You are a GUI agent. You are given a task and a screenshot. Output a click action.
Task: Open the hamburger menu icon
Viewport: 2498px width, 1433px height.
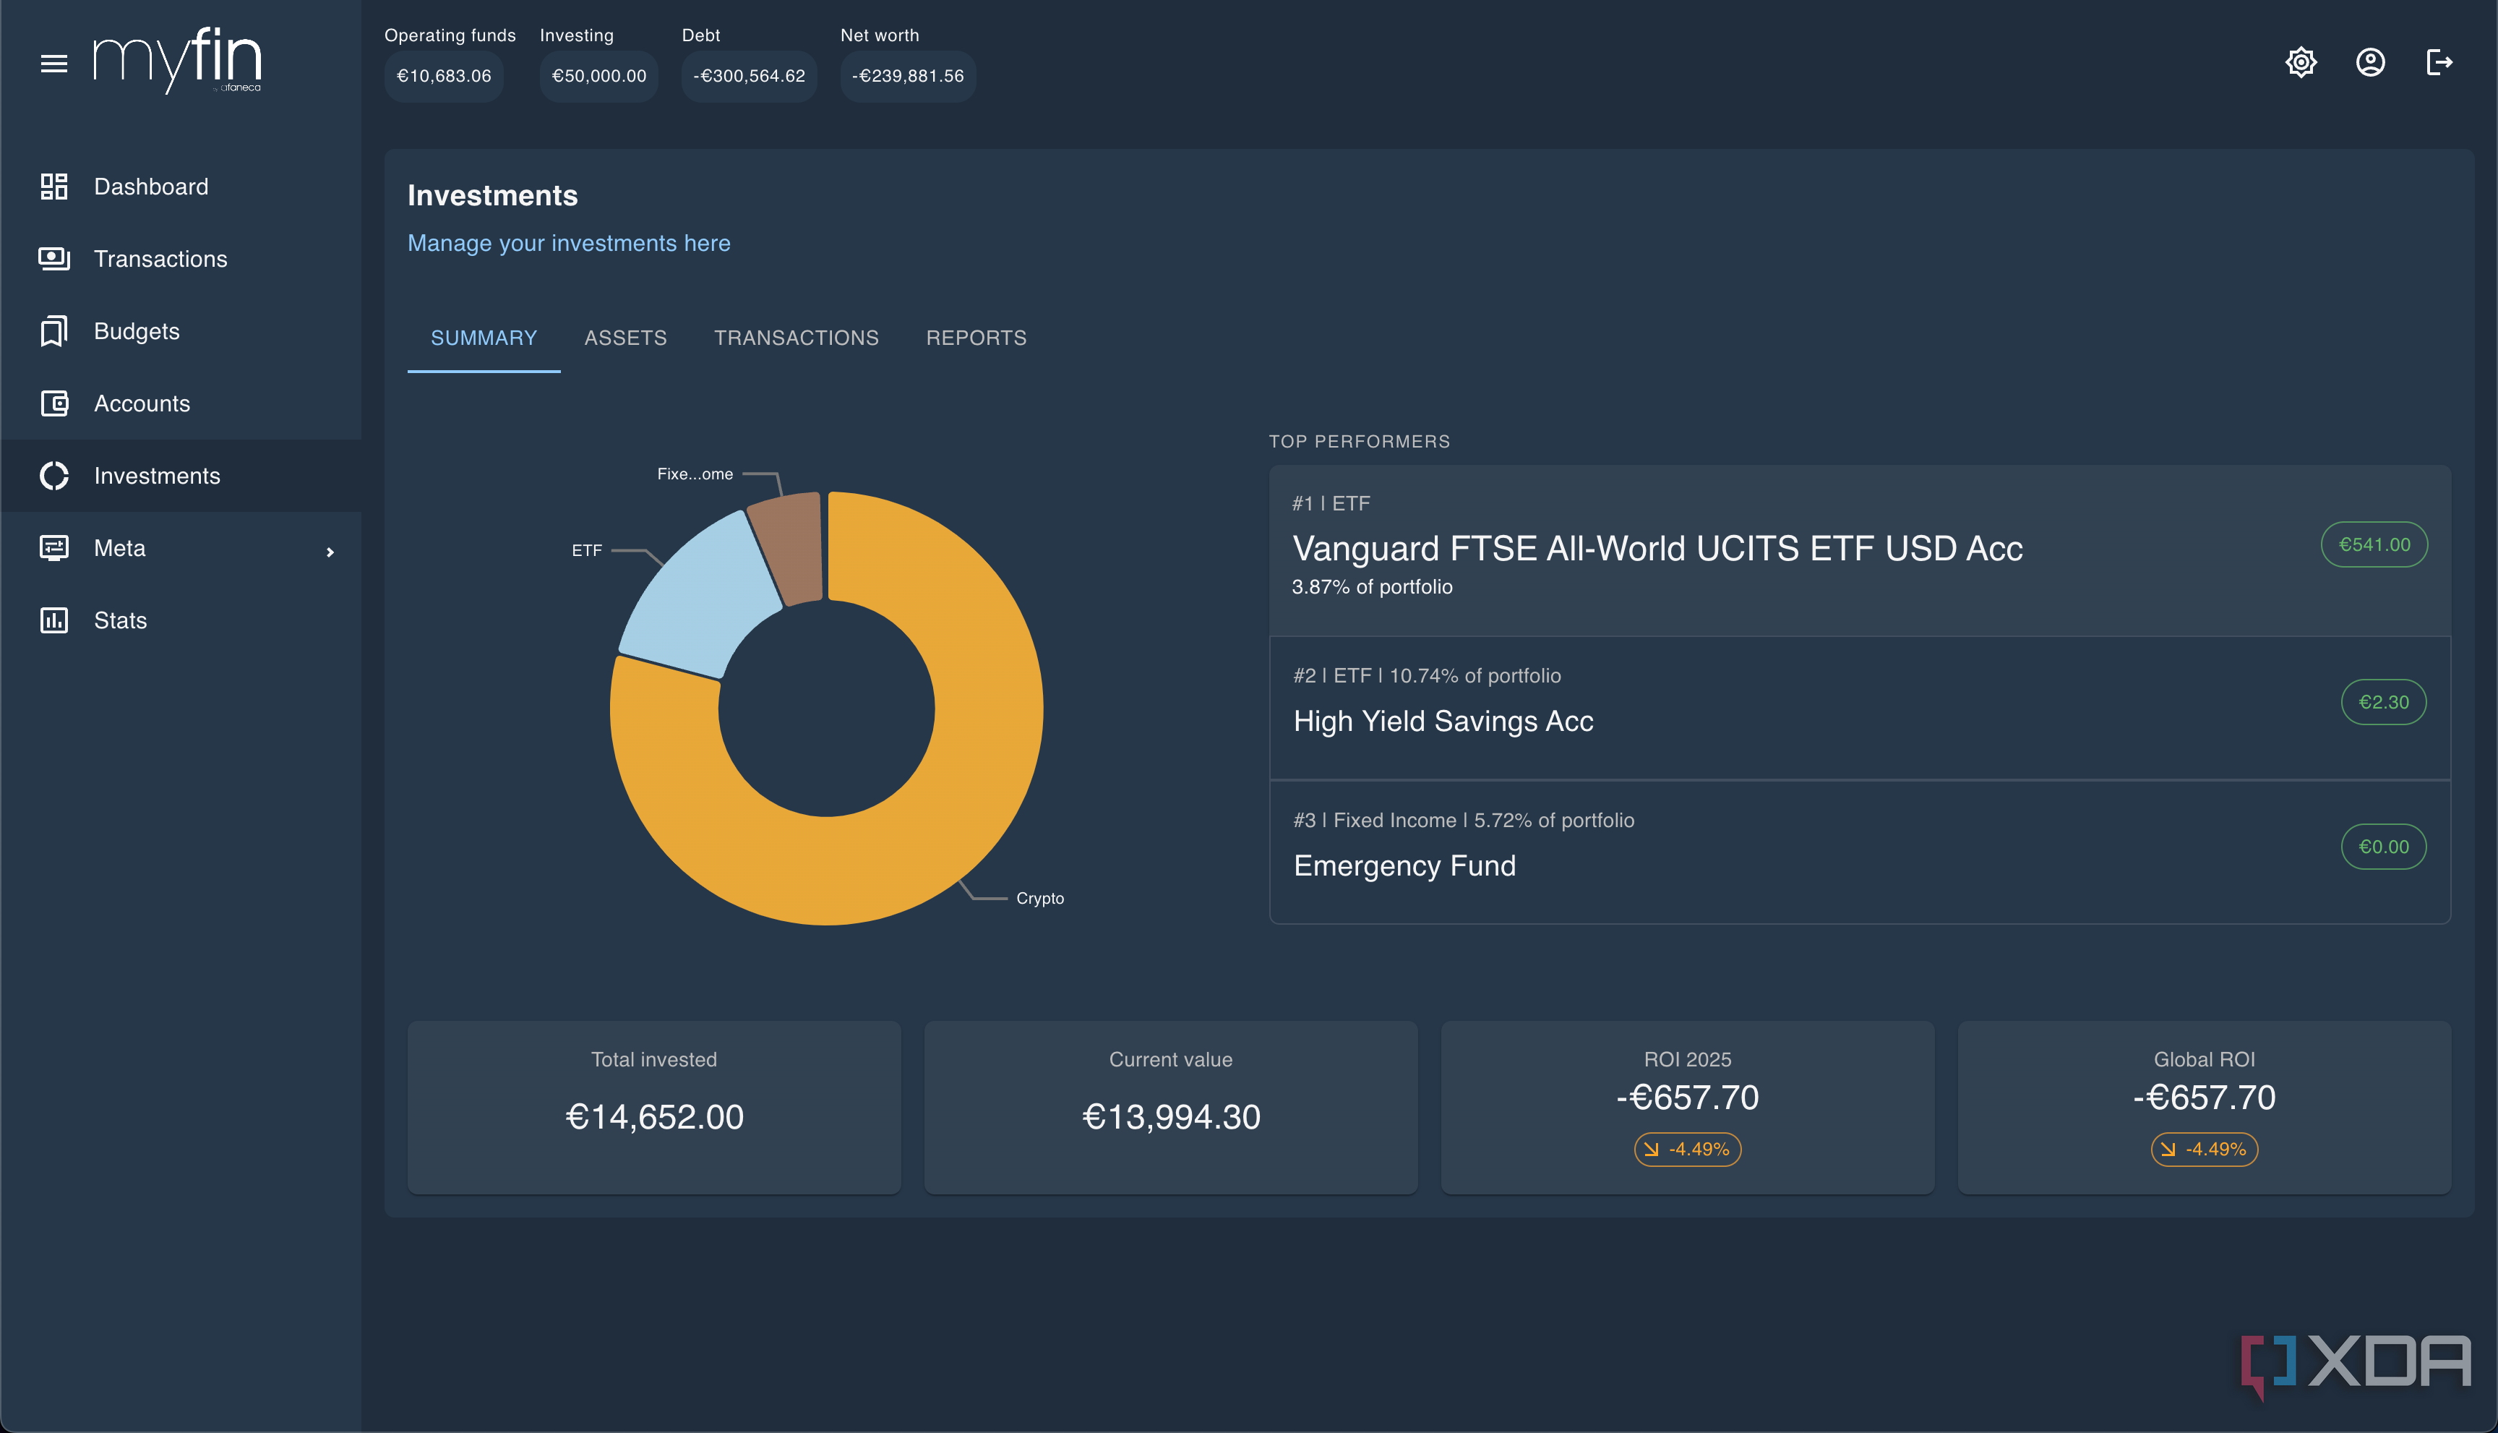(x=54, y=64)
